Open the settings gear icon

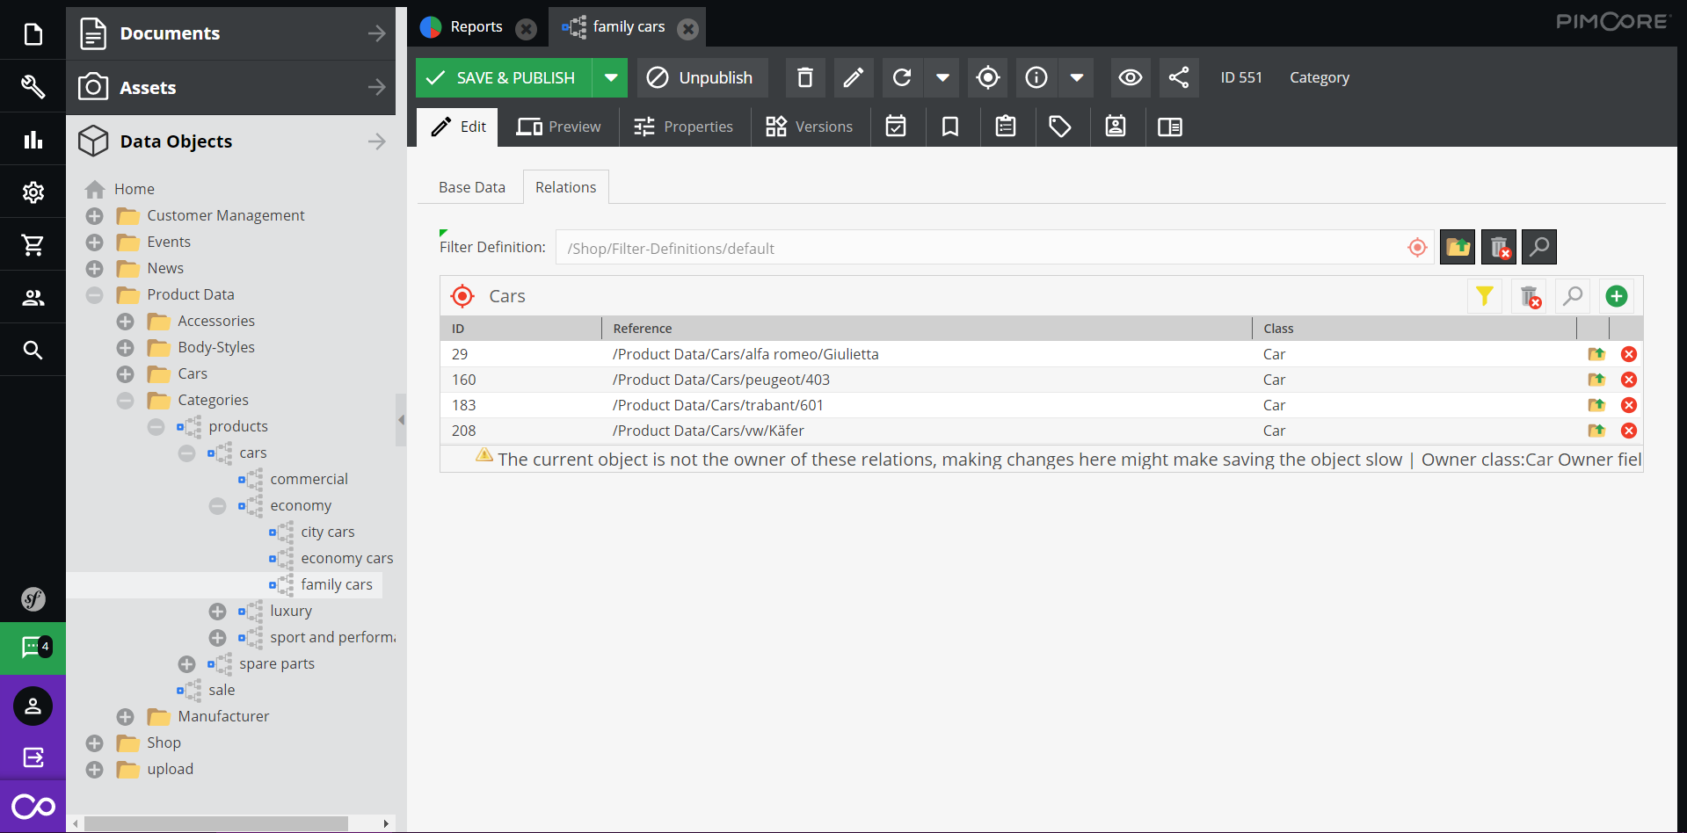point(33,192)
